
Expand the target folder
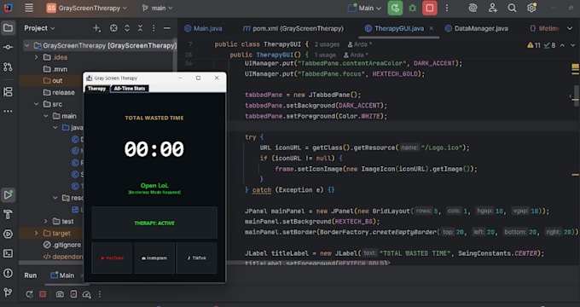pos(36,234)
